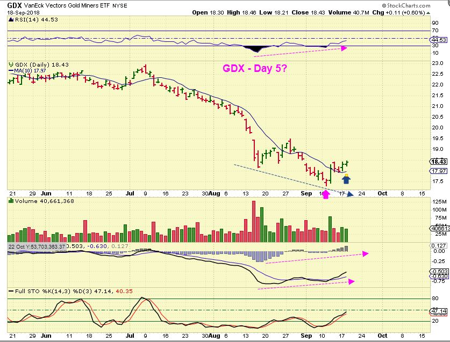Click the GDX ticker symbol in header
This screenshot has width=450, height=342.
point(15,5)
